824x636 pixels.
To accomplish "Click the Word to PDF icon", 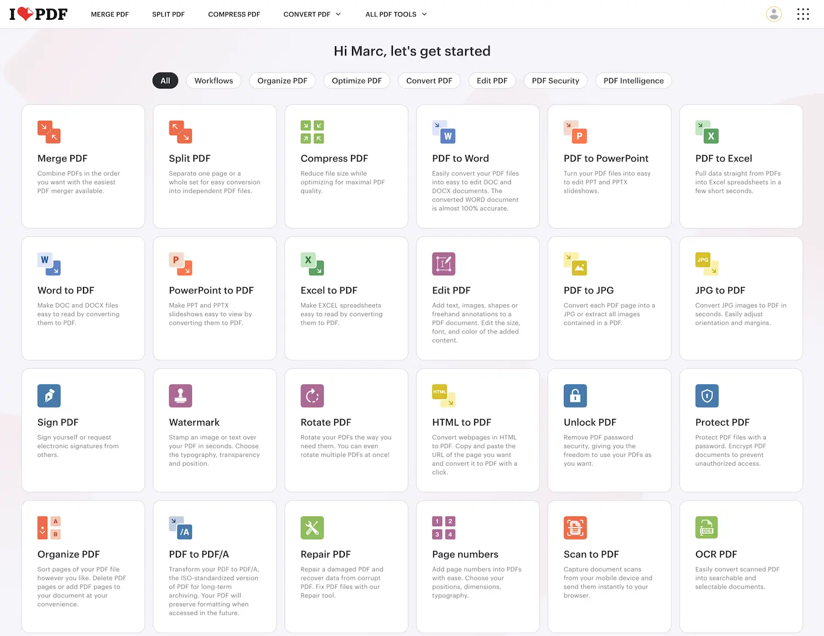I will click(x=49, y=264).
